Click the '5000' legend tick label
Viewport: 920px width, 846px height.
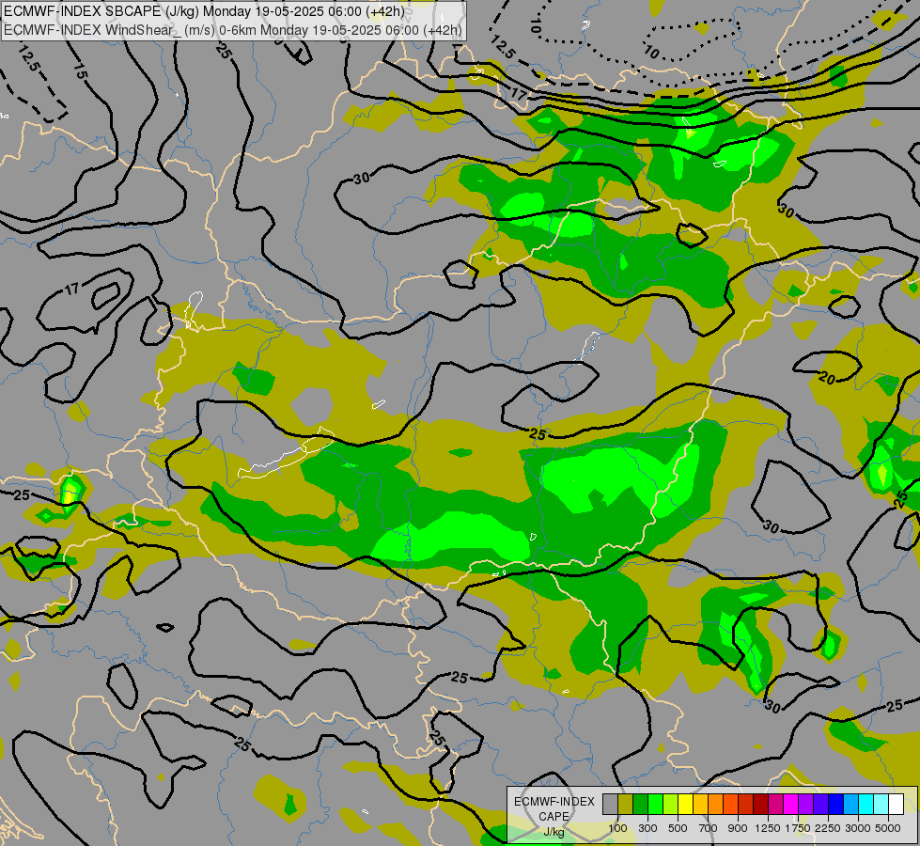tap(888, 828)
